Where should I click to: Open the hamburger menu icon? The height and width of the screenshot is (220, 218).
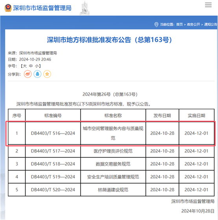point(208,5)
